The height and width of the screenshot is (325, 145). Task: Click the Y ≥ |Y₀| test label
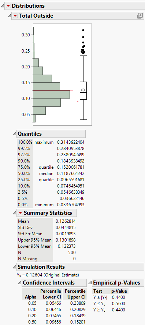[100, 297]
